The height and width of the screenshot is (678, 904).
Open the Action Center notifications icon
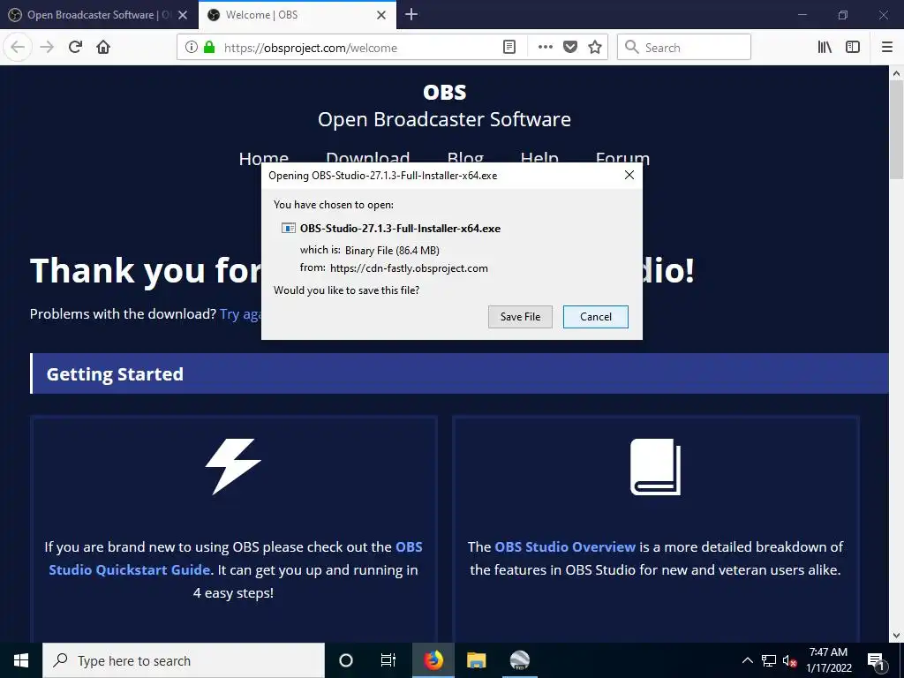click(x=876, y=660)
